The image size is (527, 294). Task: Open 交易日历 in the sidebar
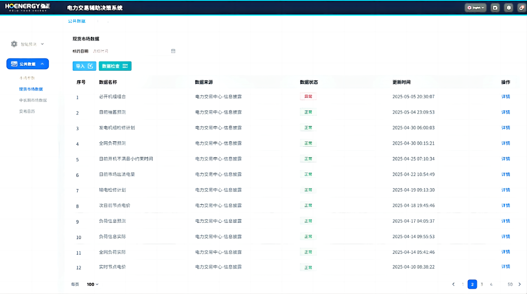point(27,112)
